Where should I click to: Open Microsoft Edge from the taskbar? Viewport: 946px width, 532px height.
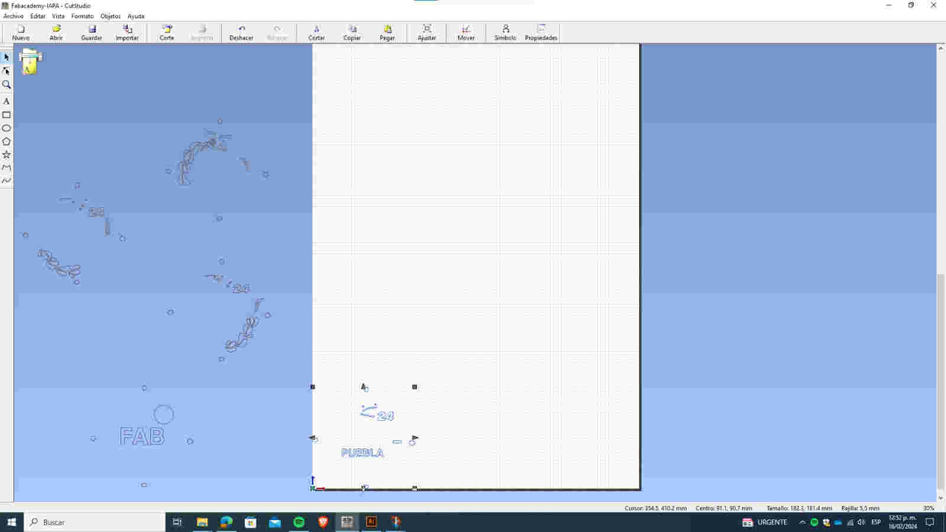pos(226,522)
